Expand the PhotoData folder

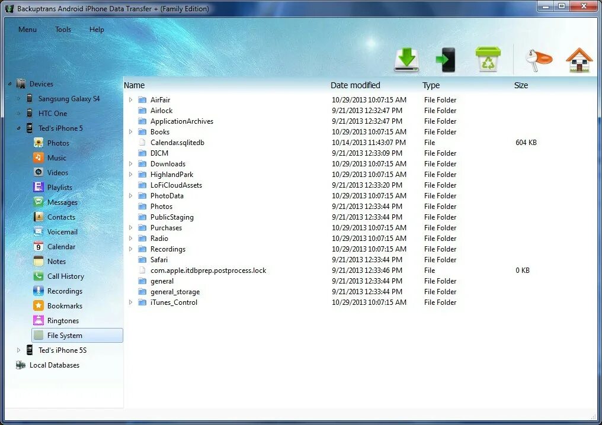[x=130, y=195]
